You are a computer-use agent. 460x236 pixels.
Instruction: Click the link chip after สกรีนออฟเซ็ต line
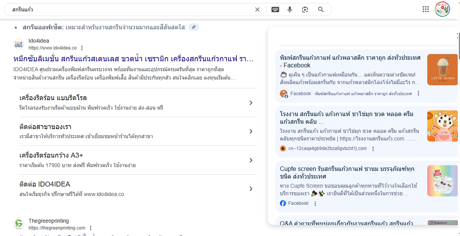click(x=194, y=27)
